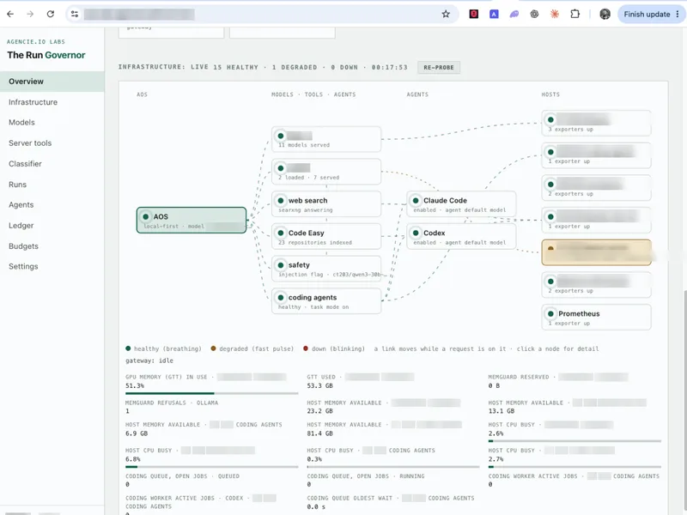This screenshot has height=515, width=687.
Task: Reload the page with the refresh icon
Action: (x=51, y=14)
